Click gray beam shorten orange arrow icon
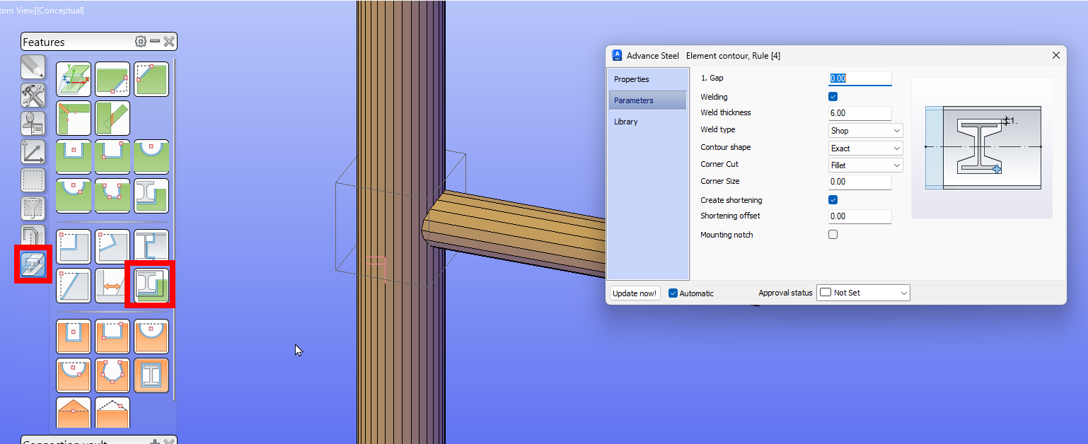The image size is (1088, 444). coord(112,286)
